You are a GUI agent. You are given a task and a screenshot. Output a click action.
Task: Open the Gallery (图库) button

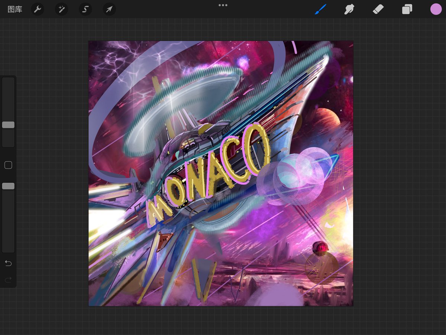point(15,9)
